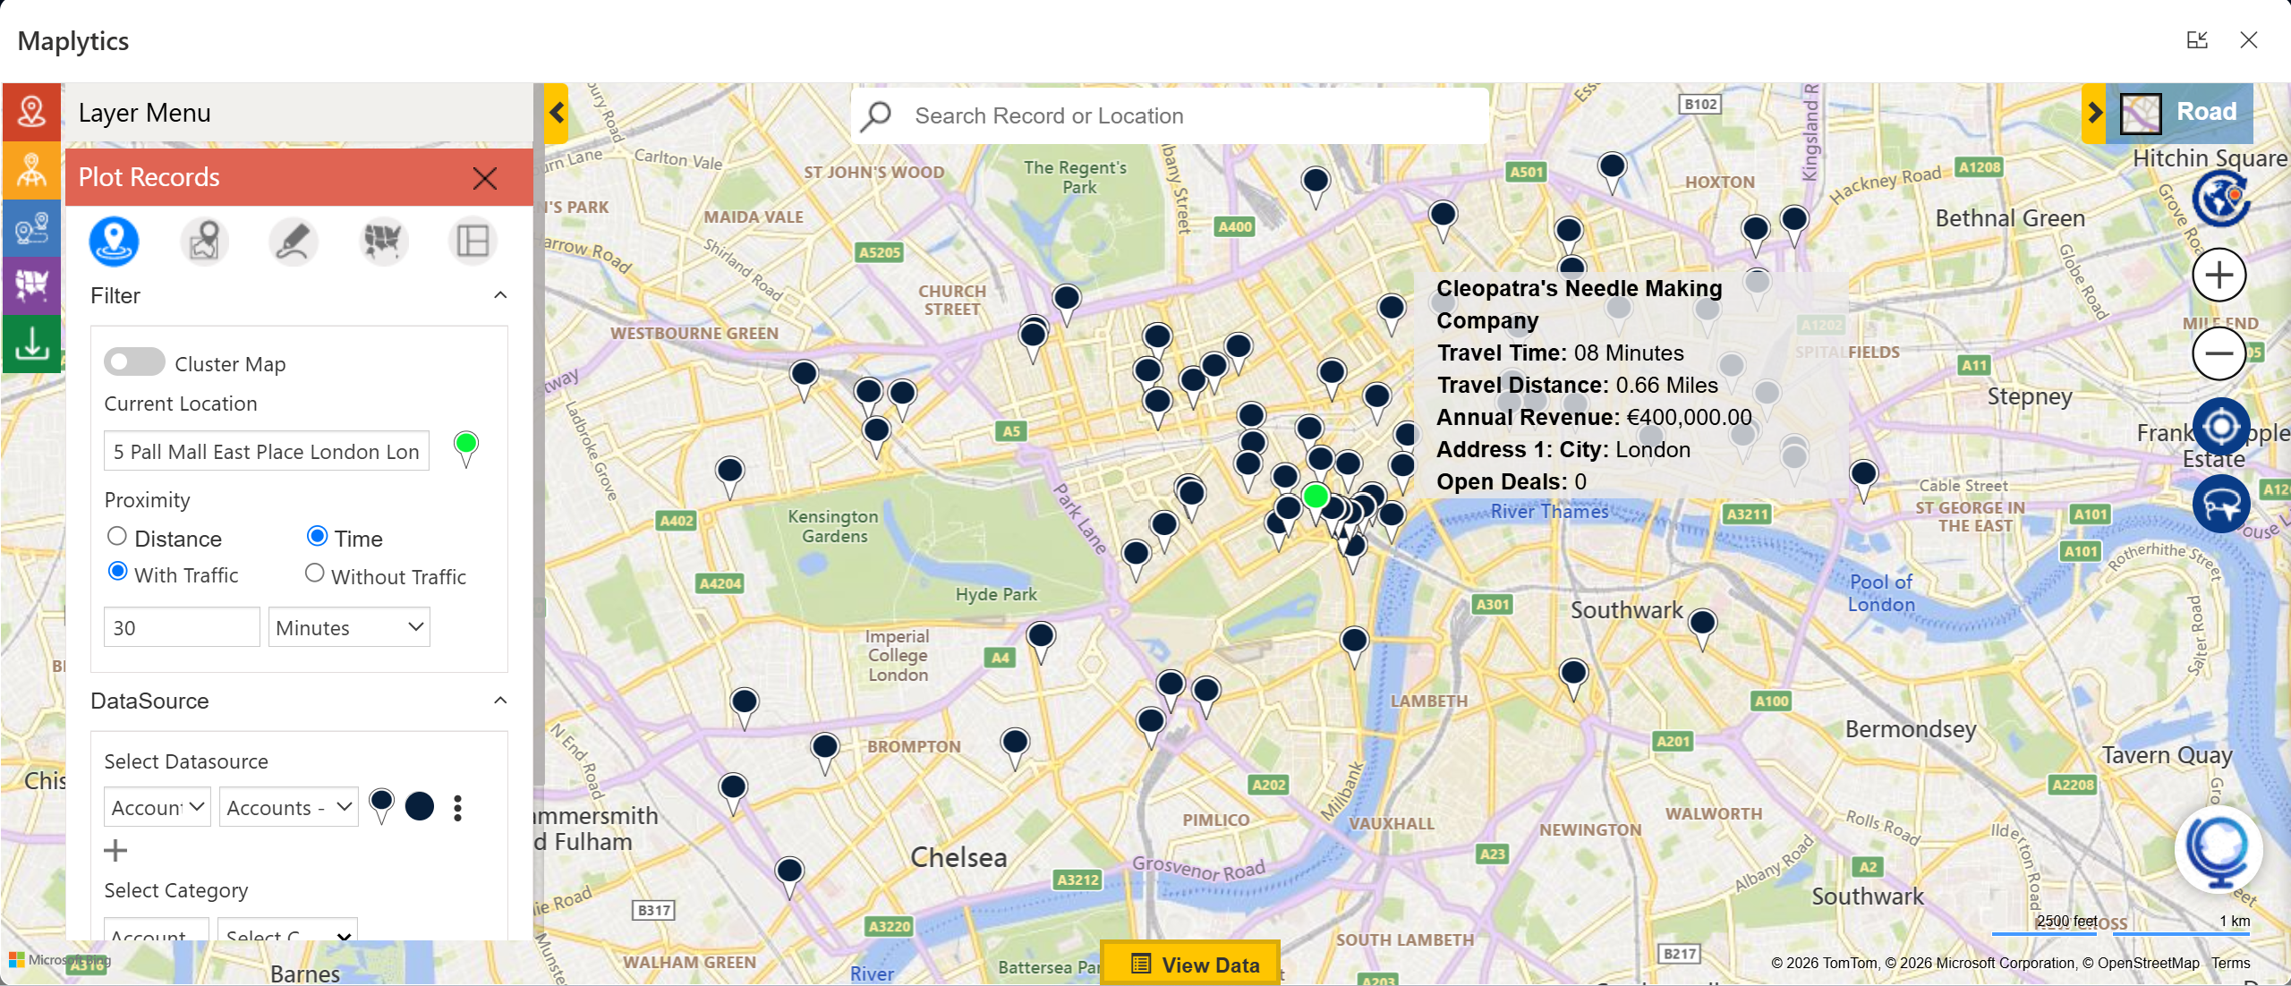Zoom out on the map
This screenshot has width=2291, height=986.
pos(2219,353)
